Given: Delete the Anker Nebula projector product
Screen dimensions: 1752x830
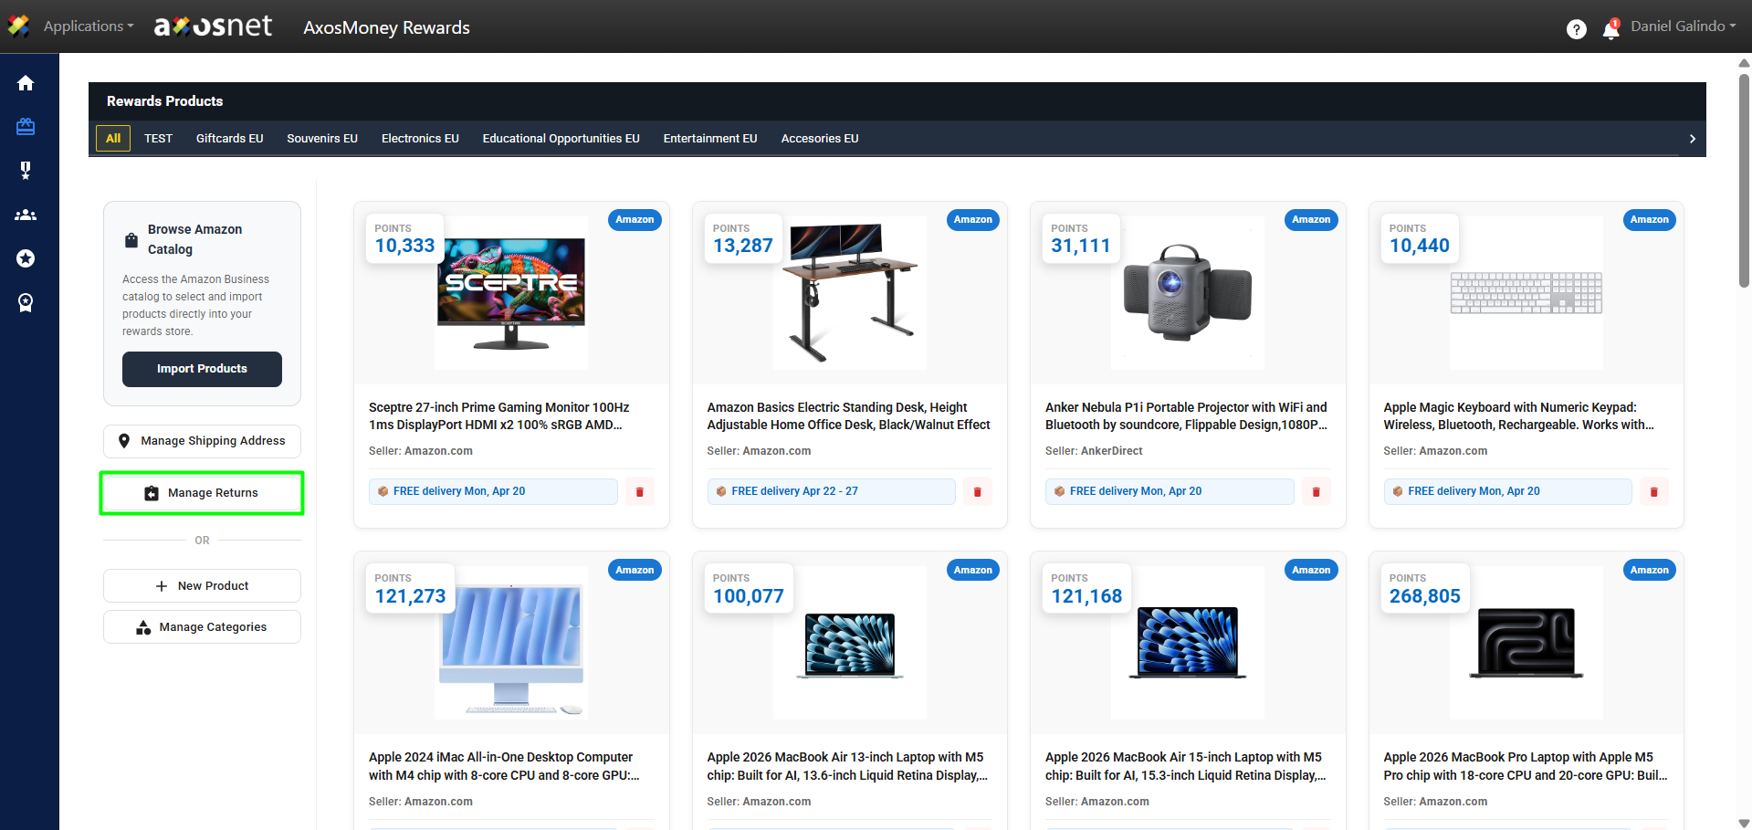Looking at the screenshot, I should [1316, 491].
